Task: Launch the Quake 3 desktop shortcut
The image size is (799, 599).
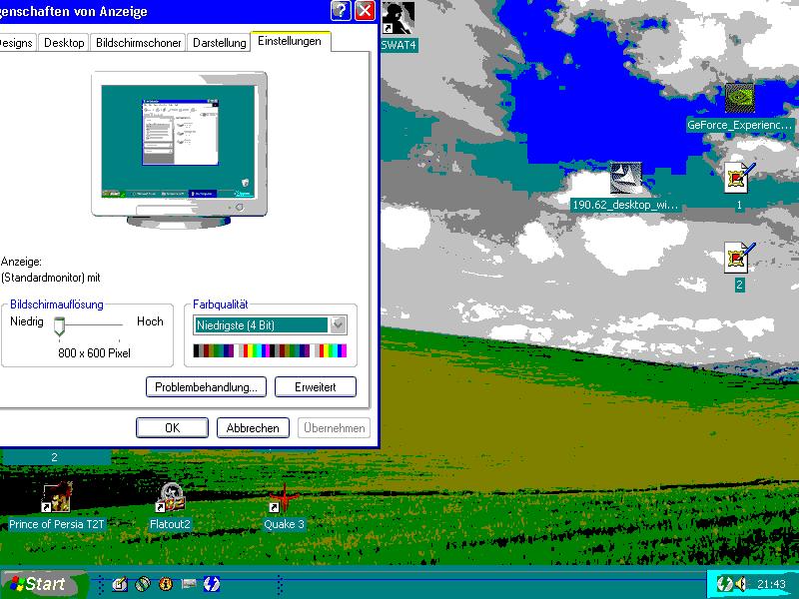Action: [285, 497]
